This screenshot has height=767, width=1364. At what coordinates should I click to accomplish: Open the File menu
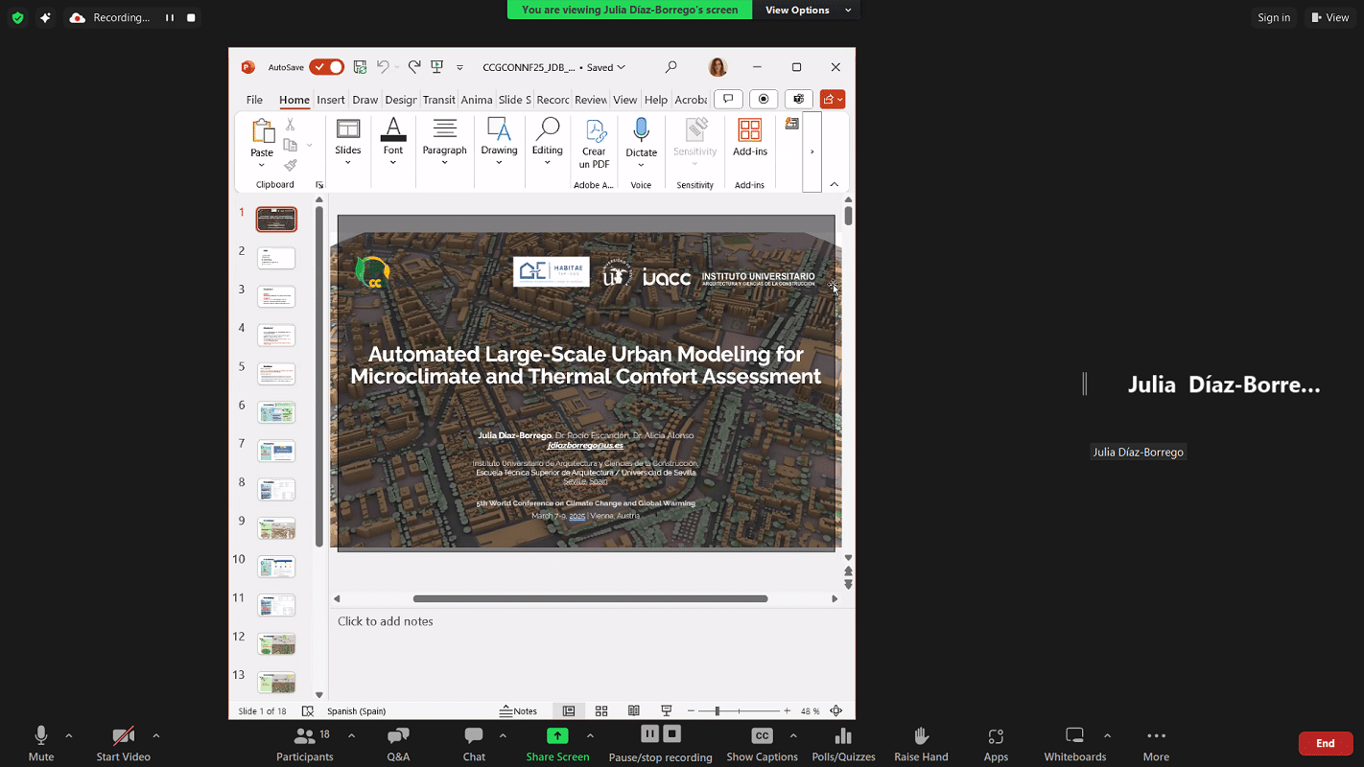coord(254,100)
